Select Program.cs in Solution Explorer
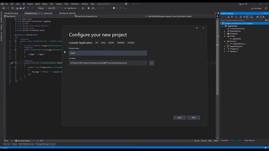The height and width of the screenshot is (151, 269). (x=235, y=49)
